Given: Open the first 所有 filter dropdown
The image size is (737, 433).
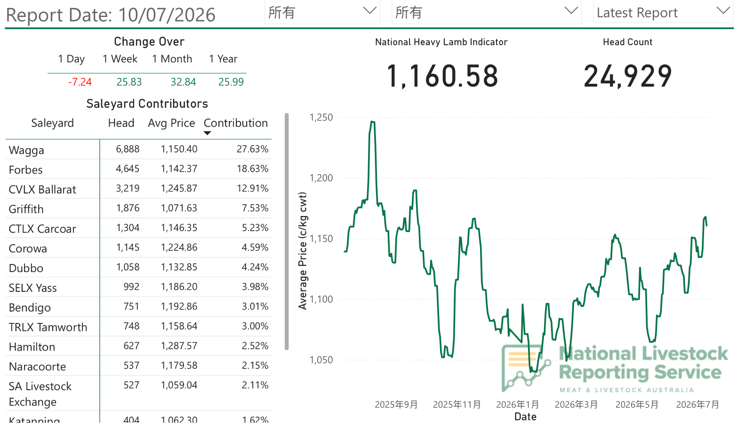Looking at the screenshot, I should coord(322,12).
